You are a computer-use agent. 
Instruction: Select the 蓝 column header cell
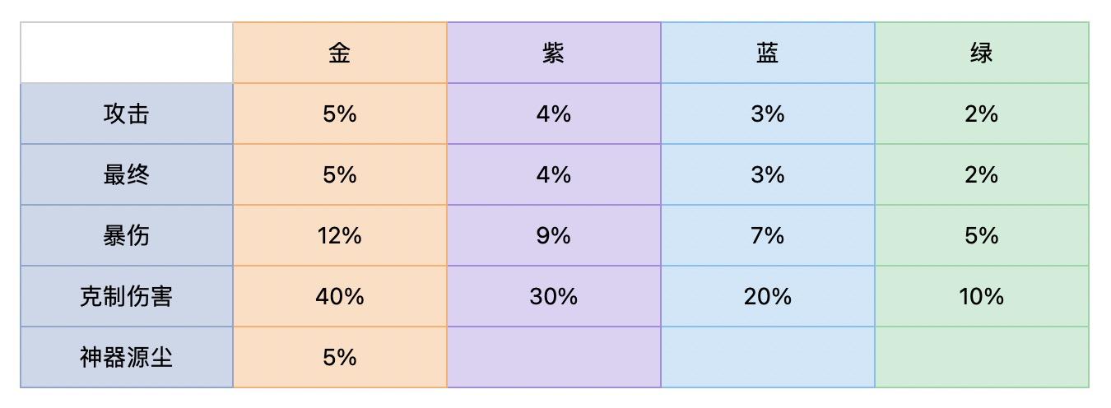tap(768, 53)
